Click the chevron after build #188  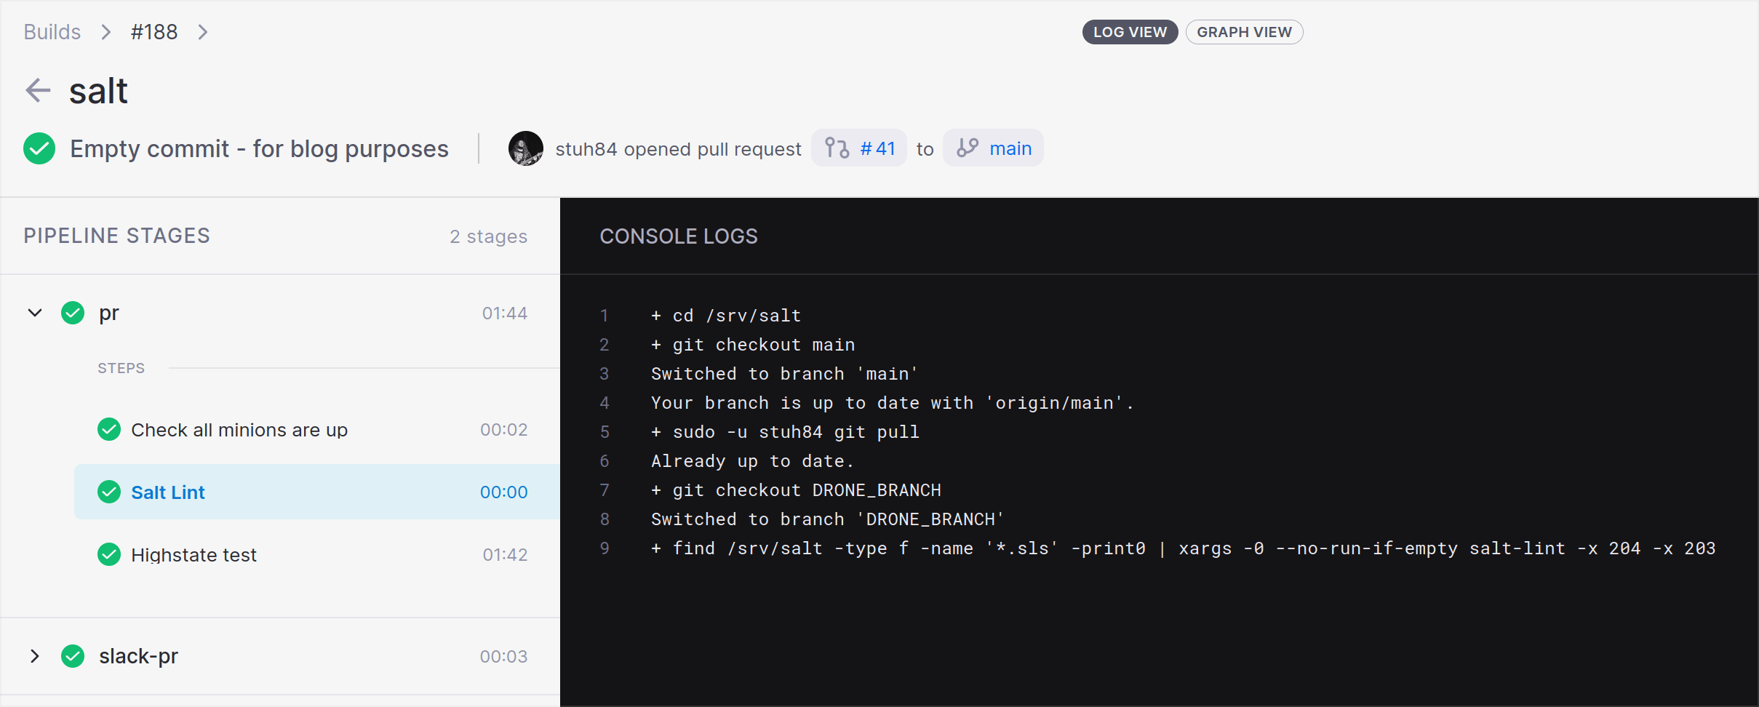coord(203,32)
